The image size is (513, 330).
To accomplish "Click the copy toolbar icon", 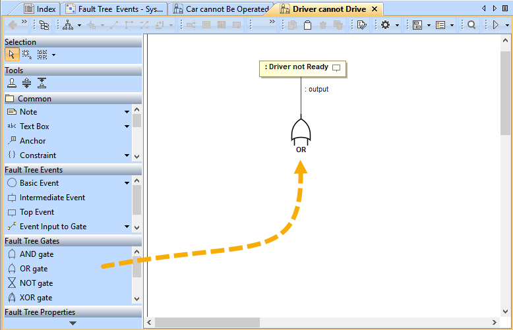I will [x=293, y=25].
